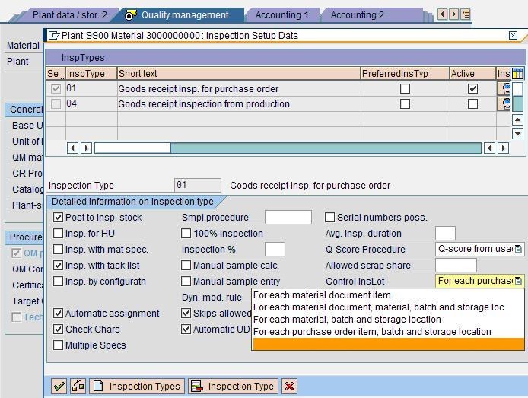Viewport: 528px width, 398px height.
Task: Enable Insp. for HU checkbox
Action: [x=58, y=233]
